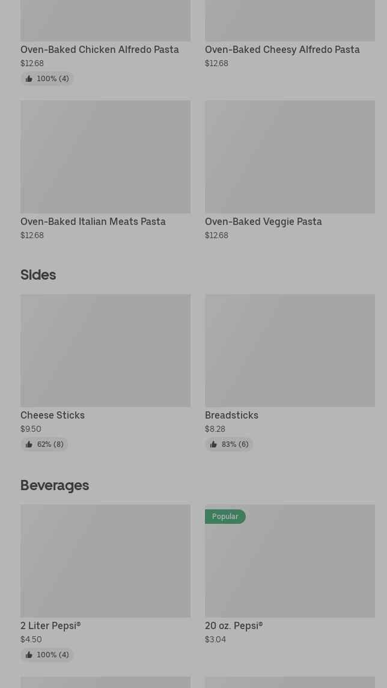Open the 2 Liter Pepsi photo
Viewport: 387px width, 688px height.
[x=105, y=561]
